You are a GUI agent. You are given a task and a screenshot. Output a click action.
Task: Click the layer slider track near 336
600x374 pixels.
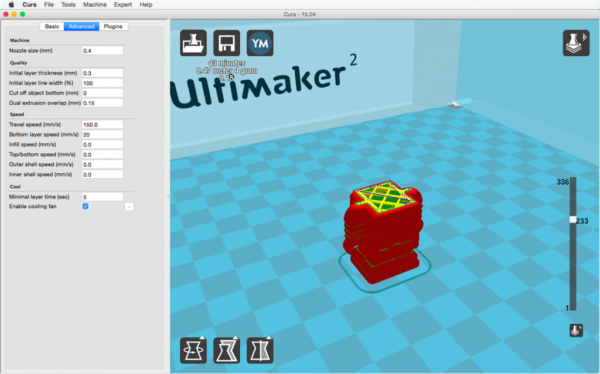coord(573,181)
